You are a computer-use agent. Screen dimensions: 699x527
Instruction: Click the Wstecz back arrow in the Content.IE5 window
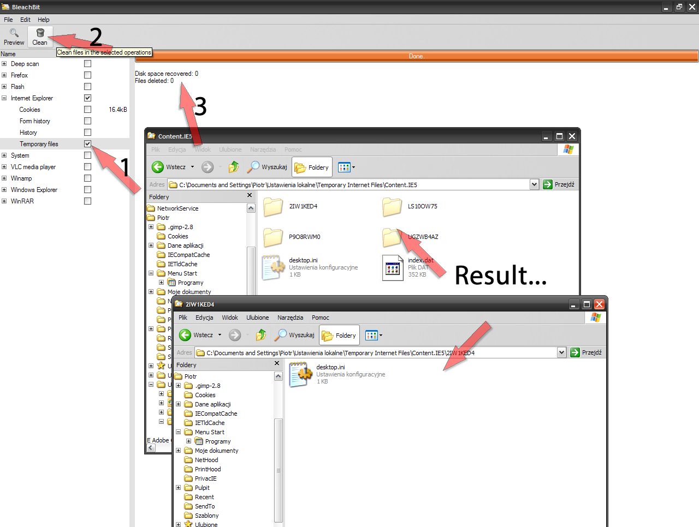pos(158,167)
